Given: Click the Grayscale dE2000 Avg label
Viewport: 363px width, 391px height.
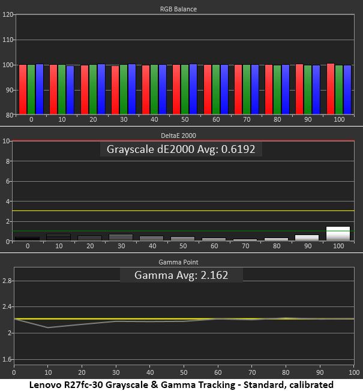Looking at the screenshot, I should (181, 149).
